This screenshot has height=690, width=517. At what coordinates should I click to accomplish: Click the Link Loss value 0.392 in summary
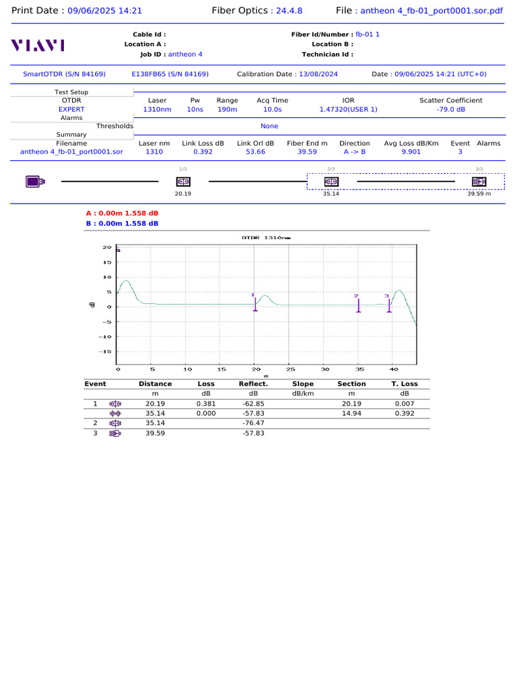[203, 152]
